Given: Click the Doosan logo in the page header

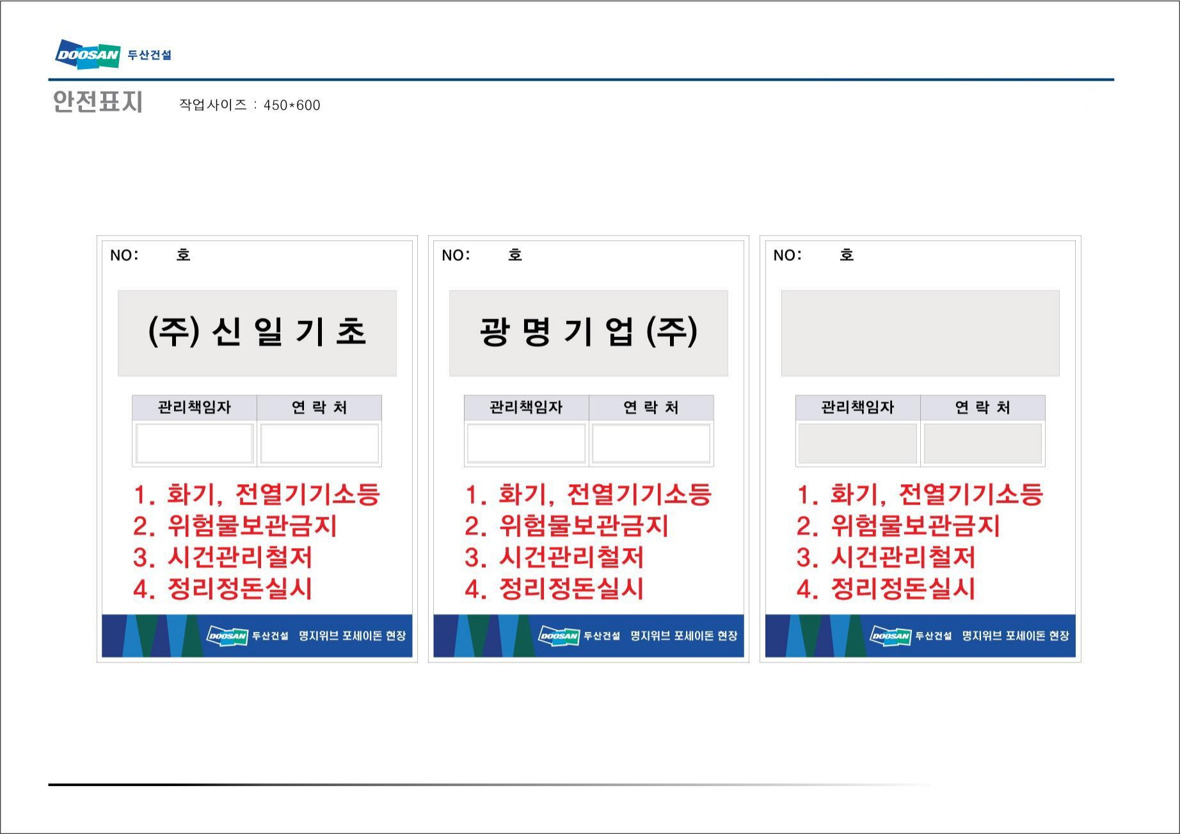Looking at the screenshot, I should (x=88, y=54).
